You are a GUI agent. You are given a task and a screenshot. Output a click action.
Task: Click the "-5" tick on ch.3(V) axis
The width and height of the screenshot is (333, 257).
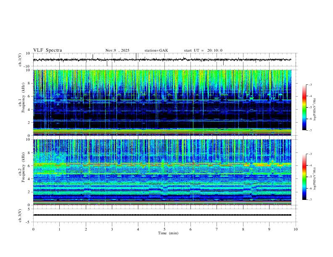point(28,222)
